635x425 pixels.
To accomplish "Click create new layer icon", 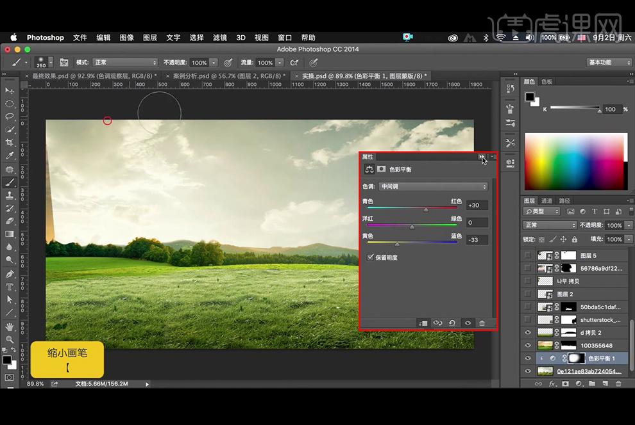I will pos(605,383).
